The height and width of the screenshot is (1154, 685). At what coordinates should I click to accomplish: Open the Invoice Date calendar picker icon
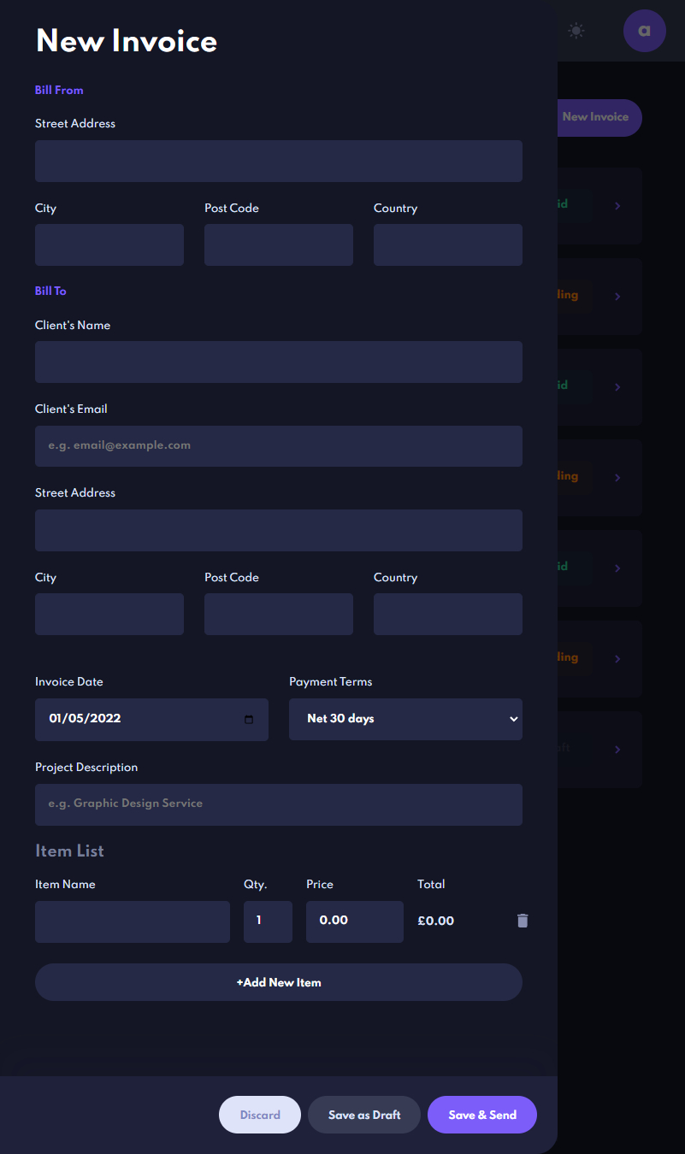249,719
